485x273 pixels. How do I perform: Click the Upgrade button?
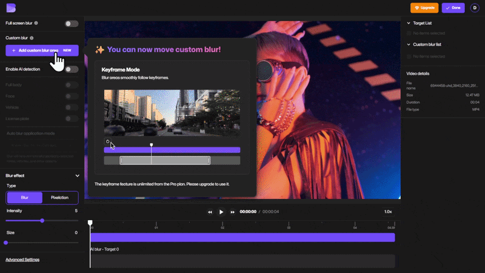coord(424,8)
